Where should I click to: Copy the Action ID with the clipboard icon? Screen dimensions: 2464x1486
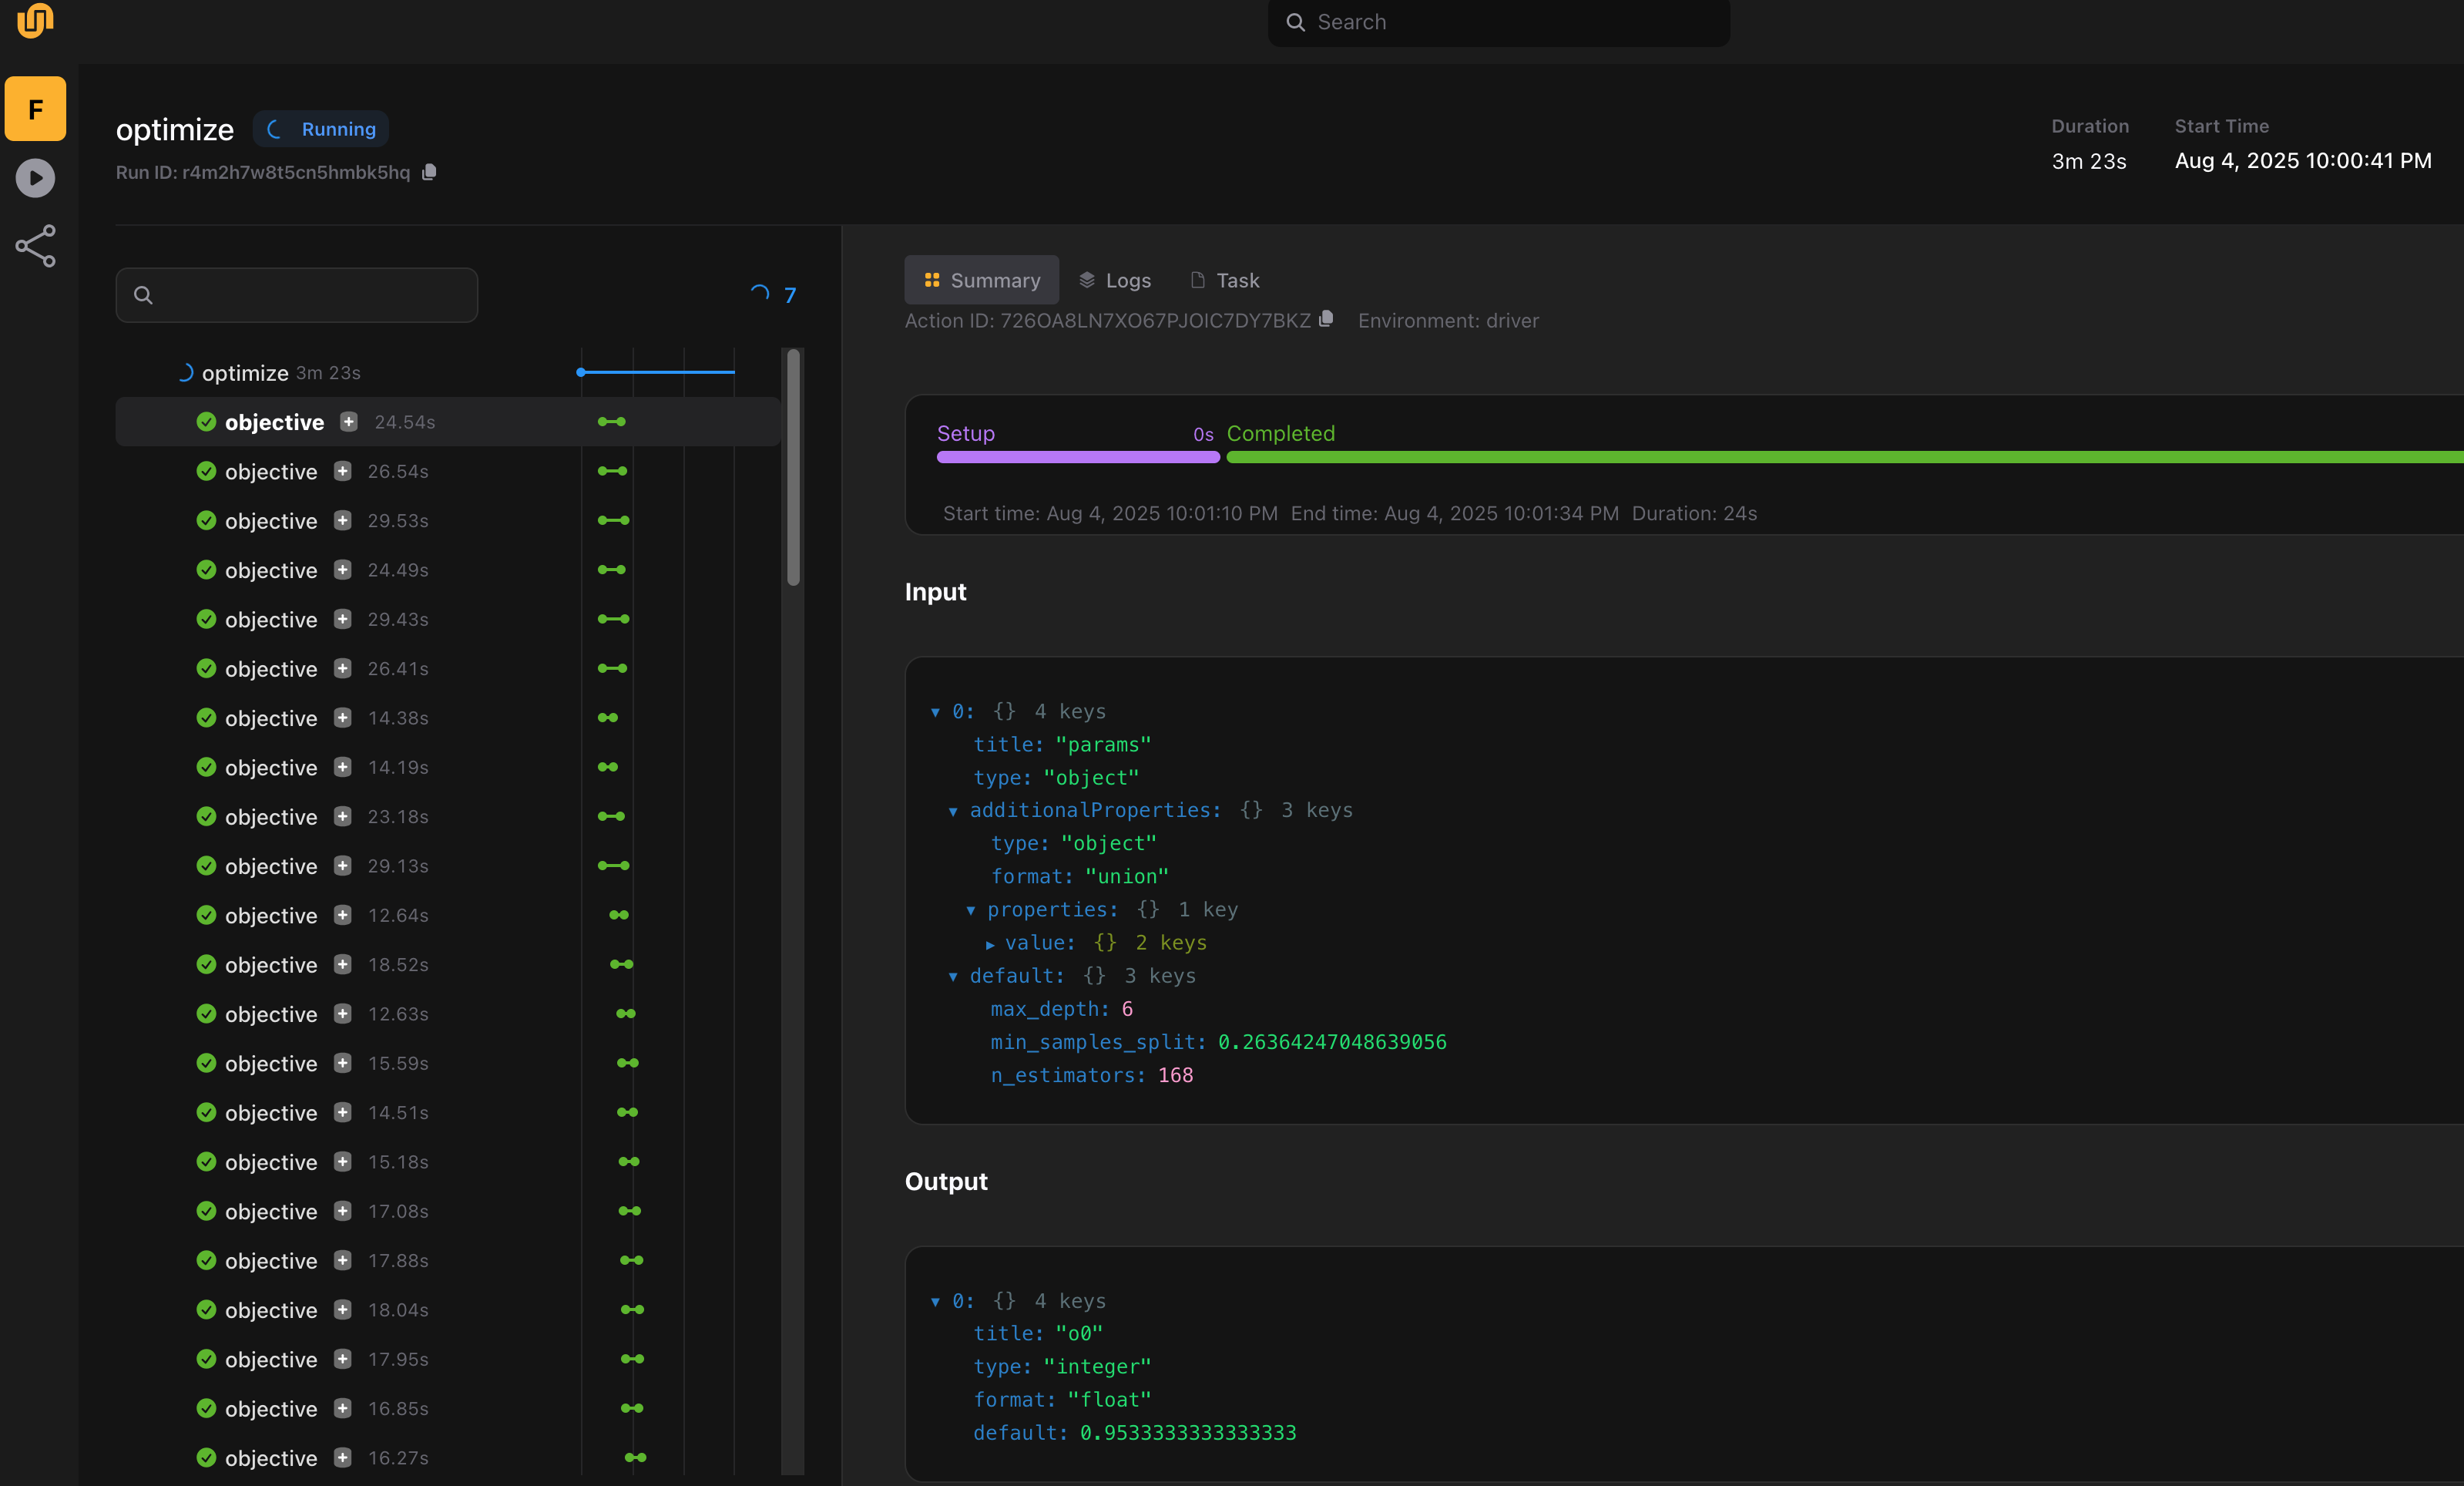point(1326,318)
